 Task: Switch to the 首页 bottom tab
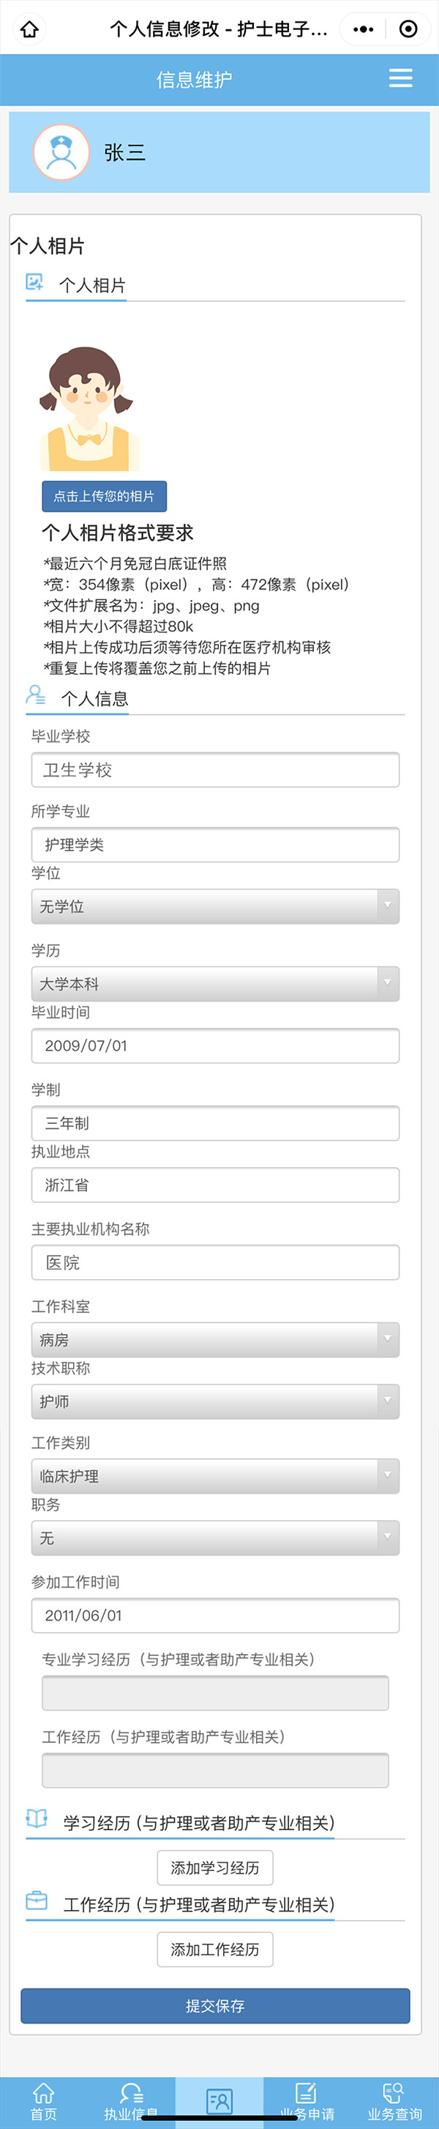44,2100
